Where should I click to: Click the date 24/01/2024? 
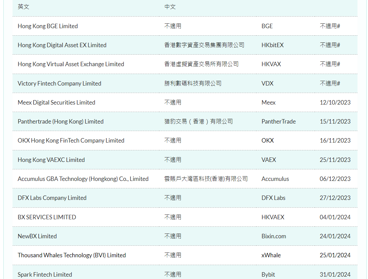pos(335,236)
